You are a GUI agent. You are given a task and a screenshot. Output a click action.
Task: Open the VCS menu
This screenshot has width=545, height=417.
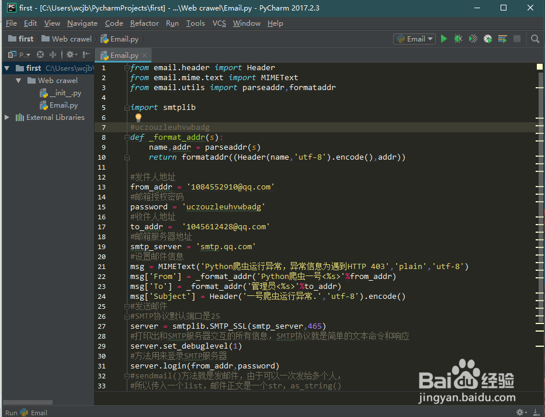pos(219,23)
